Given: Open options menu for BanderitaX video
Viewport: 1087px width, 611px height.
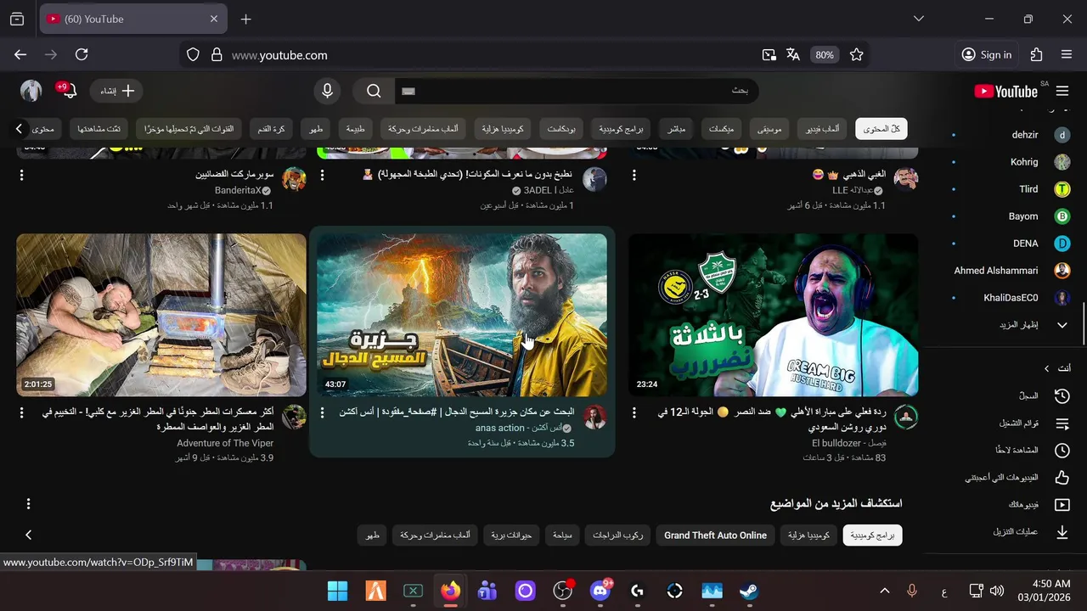Looking at the screenshot, I should point(21,175).
